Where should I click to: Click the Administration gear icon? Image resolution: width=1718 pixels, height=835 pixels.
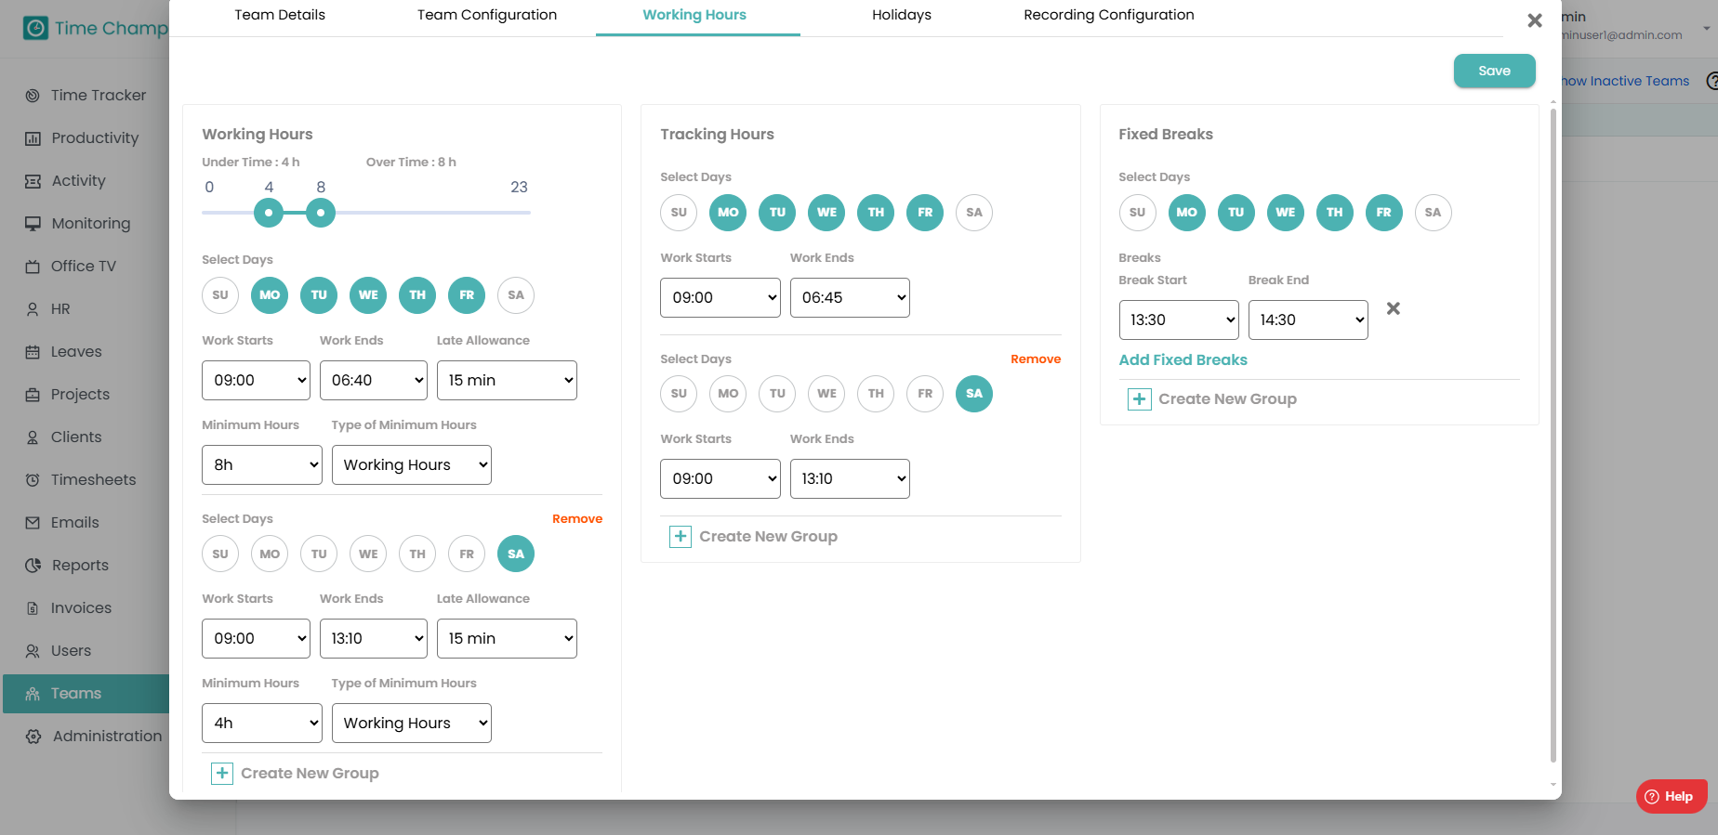coord(33,737)
